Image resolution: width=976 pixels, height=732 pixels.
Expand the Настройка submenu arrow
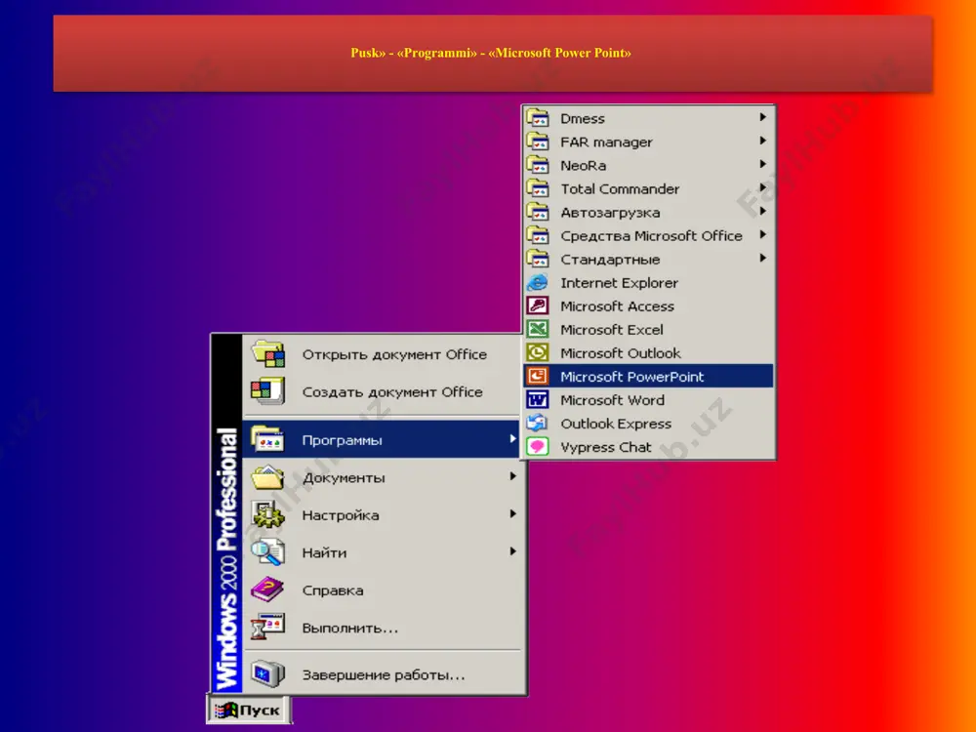tap(513, 513)
